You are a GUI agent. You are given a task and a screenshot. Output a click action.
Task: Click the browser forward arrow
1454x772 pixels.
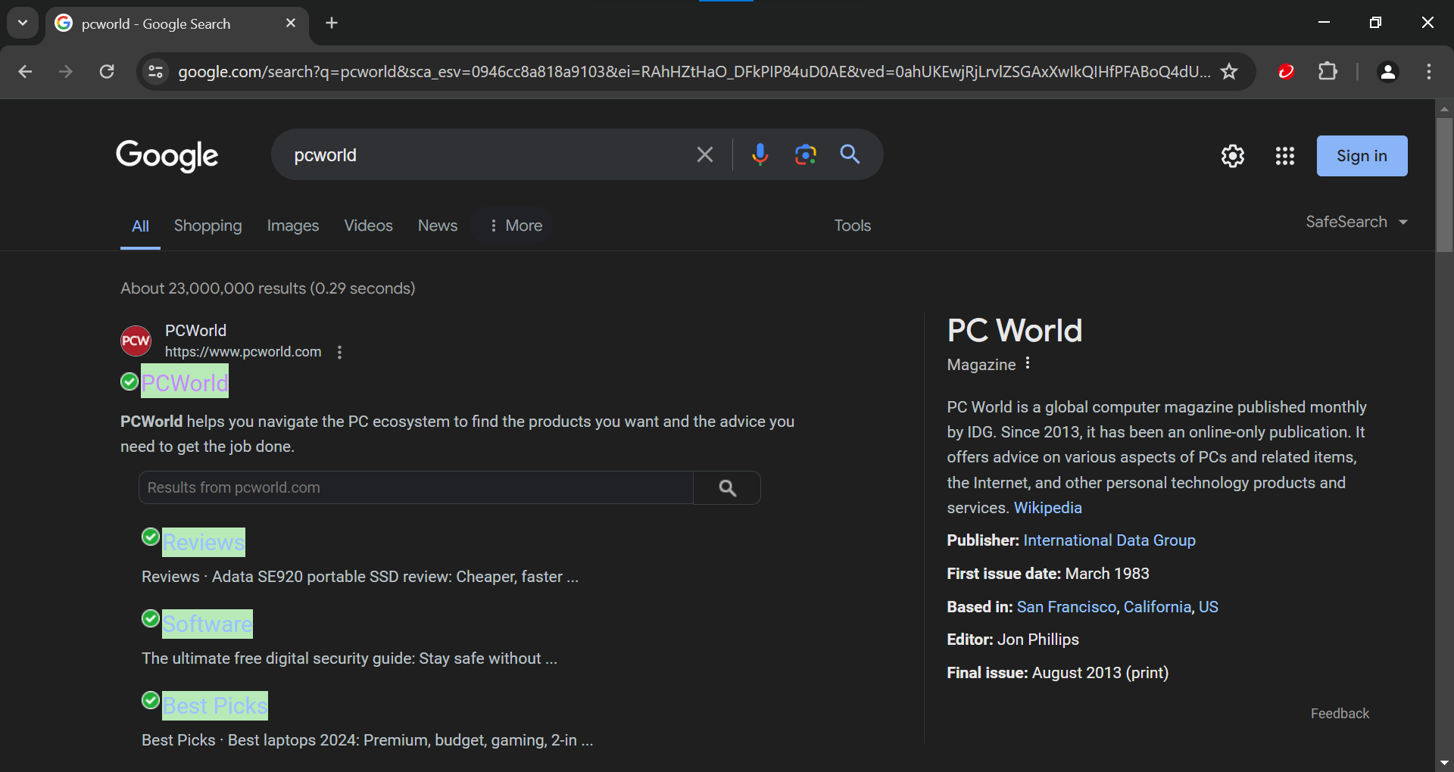pos(66,72)
